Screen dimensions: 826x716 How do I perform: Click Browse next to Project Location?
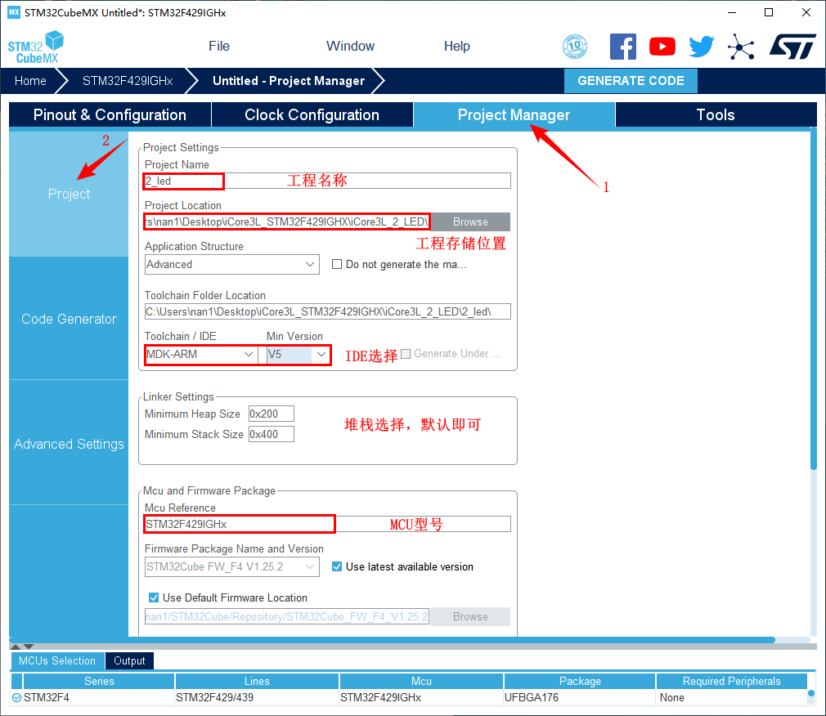click(x=470, y=222)
